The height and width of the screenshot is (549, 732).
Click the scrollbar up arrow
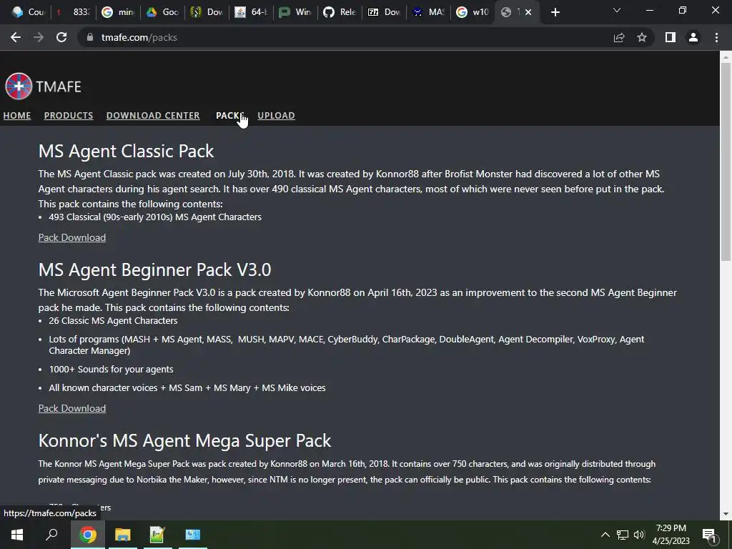pyautogui.click(x=726, y=57)
